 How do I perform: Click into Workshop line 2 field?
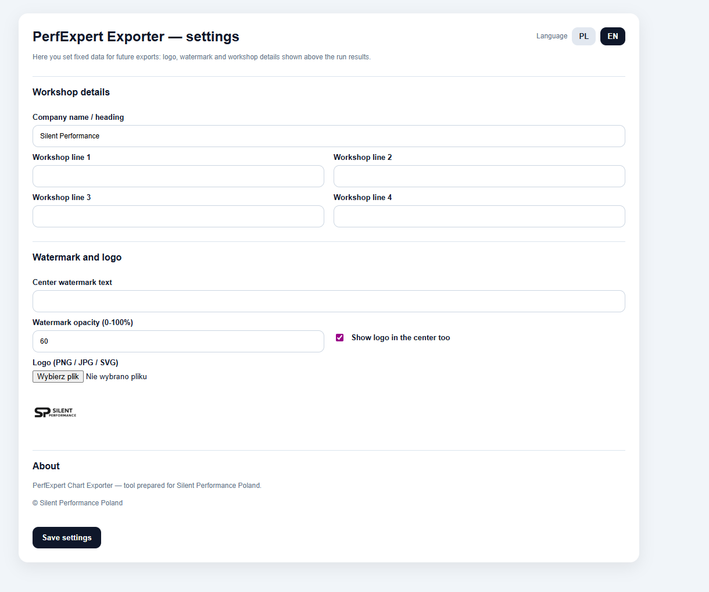479,176
